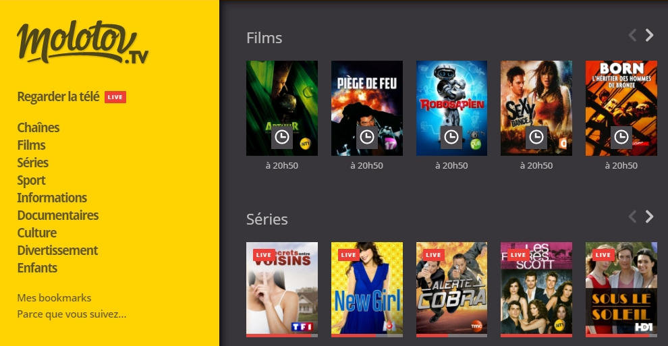This screenshot has width=668, height=346.
Task: Click the LIVE badge on New Girl
Action: [348, 255]
